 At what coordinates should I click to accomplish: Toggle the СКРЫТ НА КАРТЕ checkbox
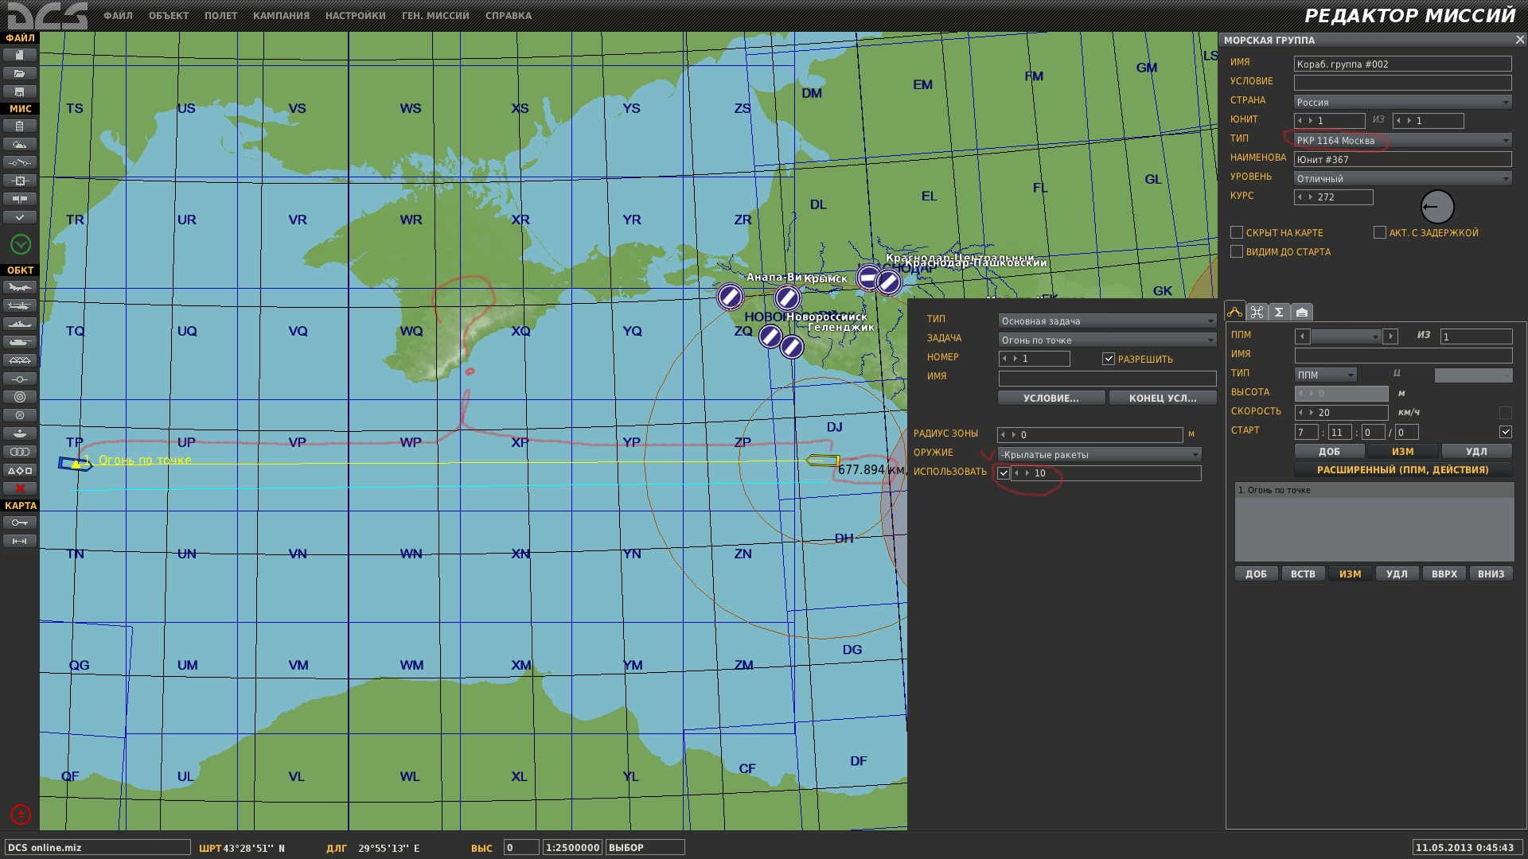pyautogui.click(x=1237, y=232)
